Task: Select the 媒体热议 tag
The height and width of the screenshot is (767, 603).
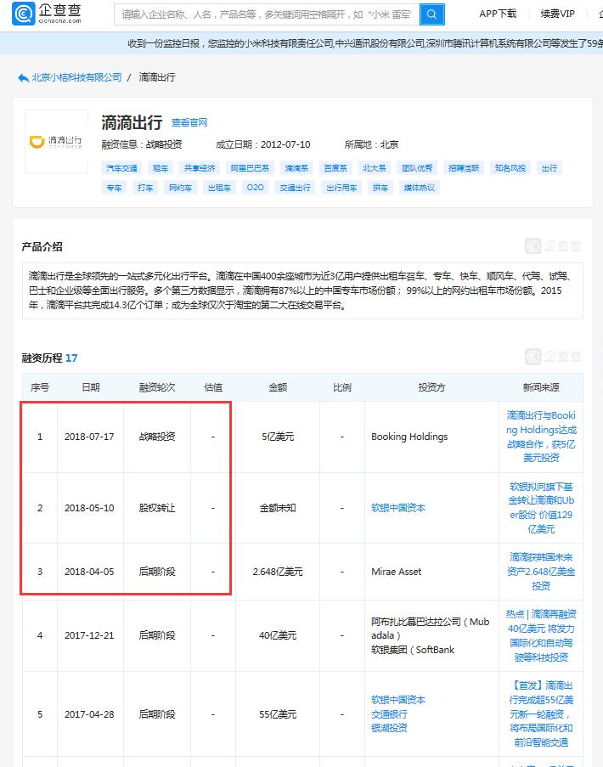Action: pyautogui.click(x=419, y=188)
